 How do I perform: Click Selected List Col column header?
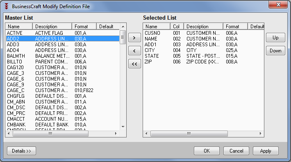point(177,27)
